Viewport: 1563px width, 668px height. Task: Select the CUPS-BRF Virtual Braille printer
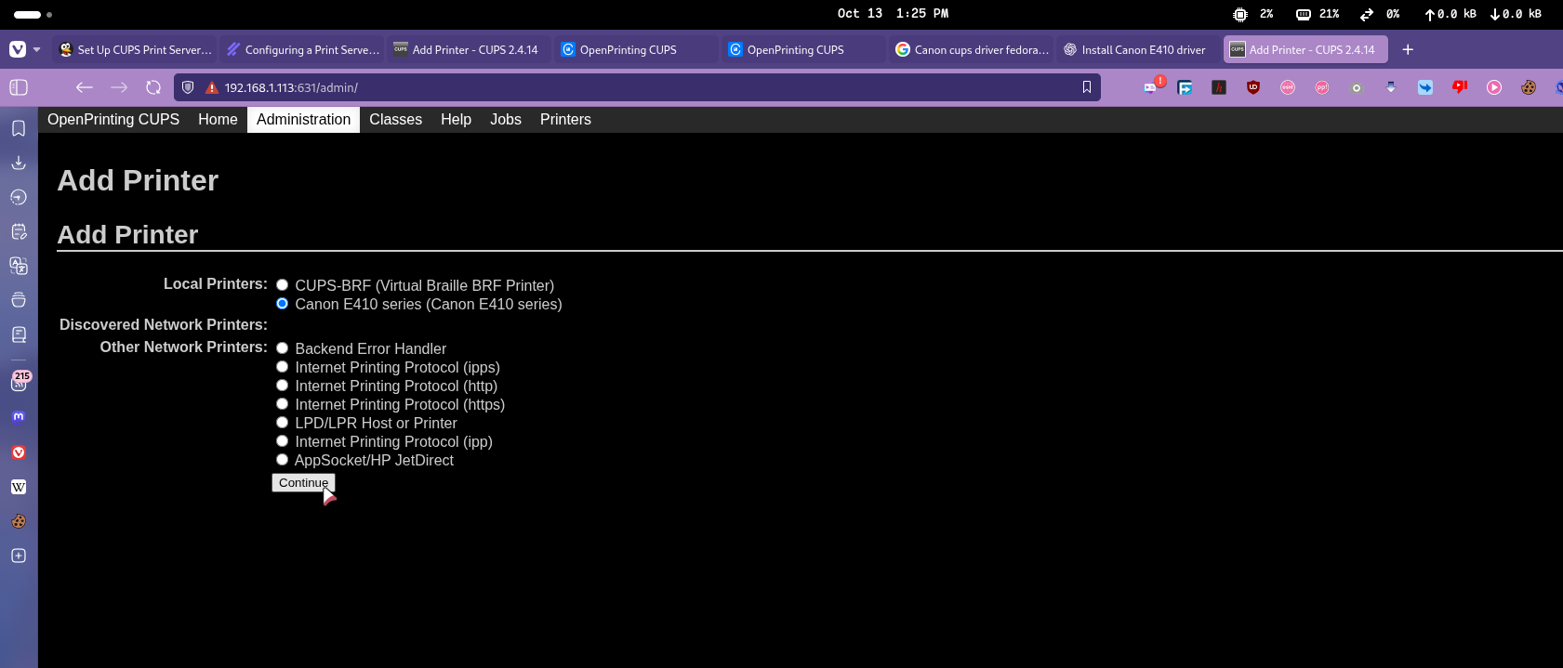(x=282, y=285)
